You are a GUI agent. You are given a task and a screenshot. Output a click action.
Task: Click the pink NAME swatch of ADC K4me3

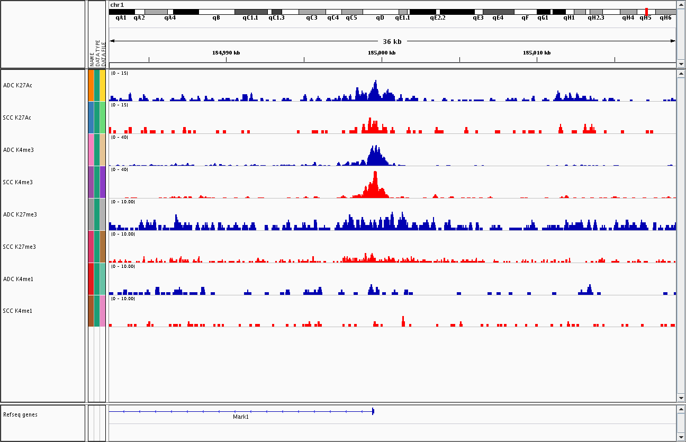click(91, 150)
